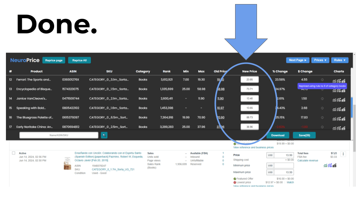The image size is (356, 200).
Task: Open green line chart icon under Calculate revenue
Action: coord(325,166)
